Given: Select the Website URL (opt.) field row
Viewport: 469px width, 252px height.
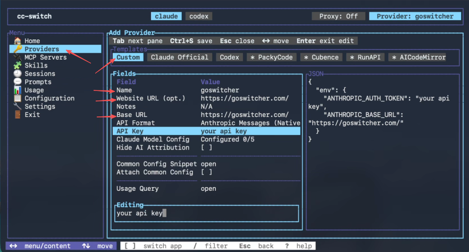Looking at the screenshot, I should (207, 98).
